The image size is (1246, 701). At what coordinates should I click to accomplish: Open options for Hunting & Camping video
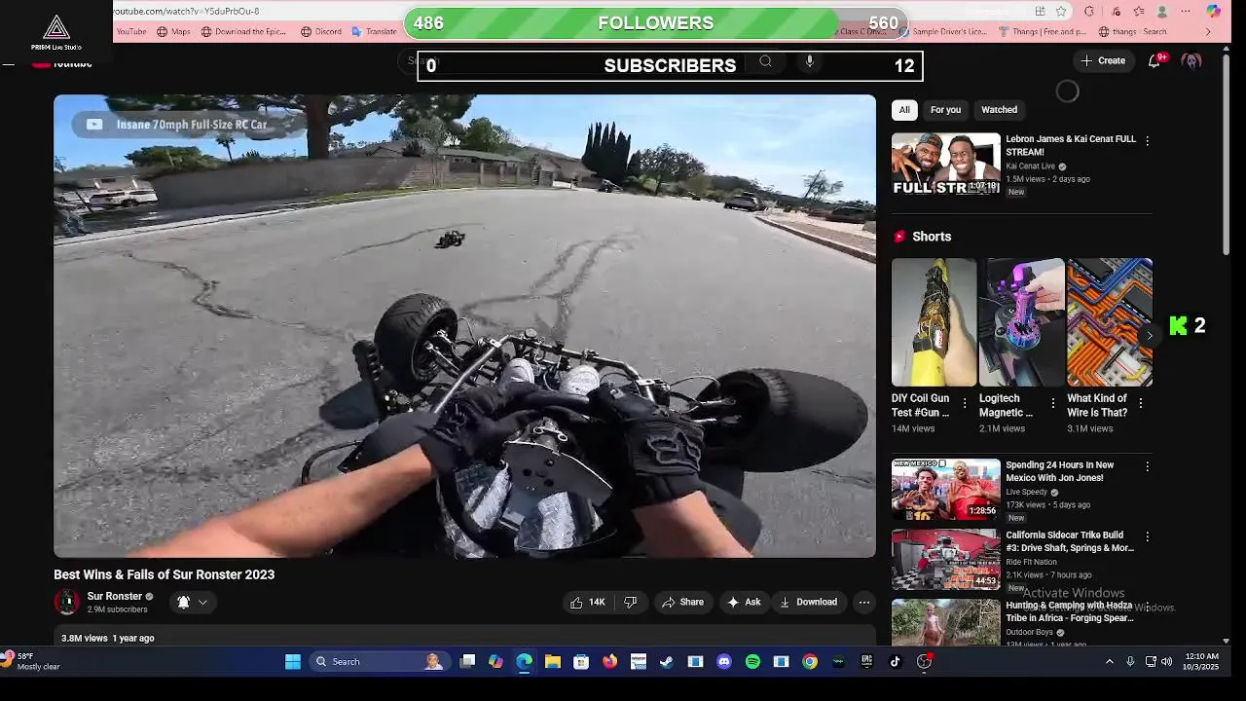point(1147,608)
